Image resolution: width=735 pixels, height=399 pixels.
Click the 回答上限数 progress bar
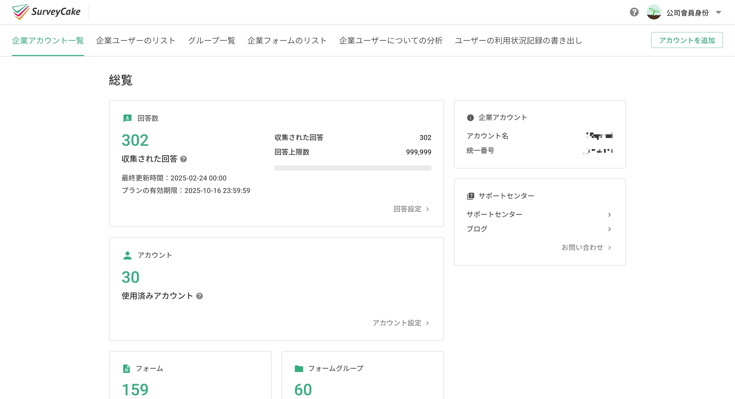click(x=353, y=168)
